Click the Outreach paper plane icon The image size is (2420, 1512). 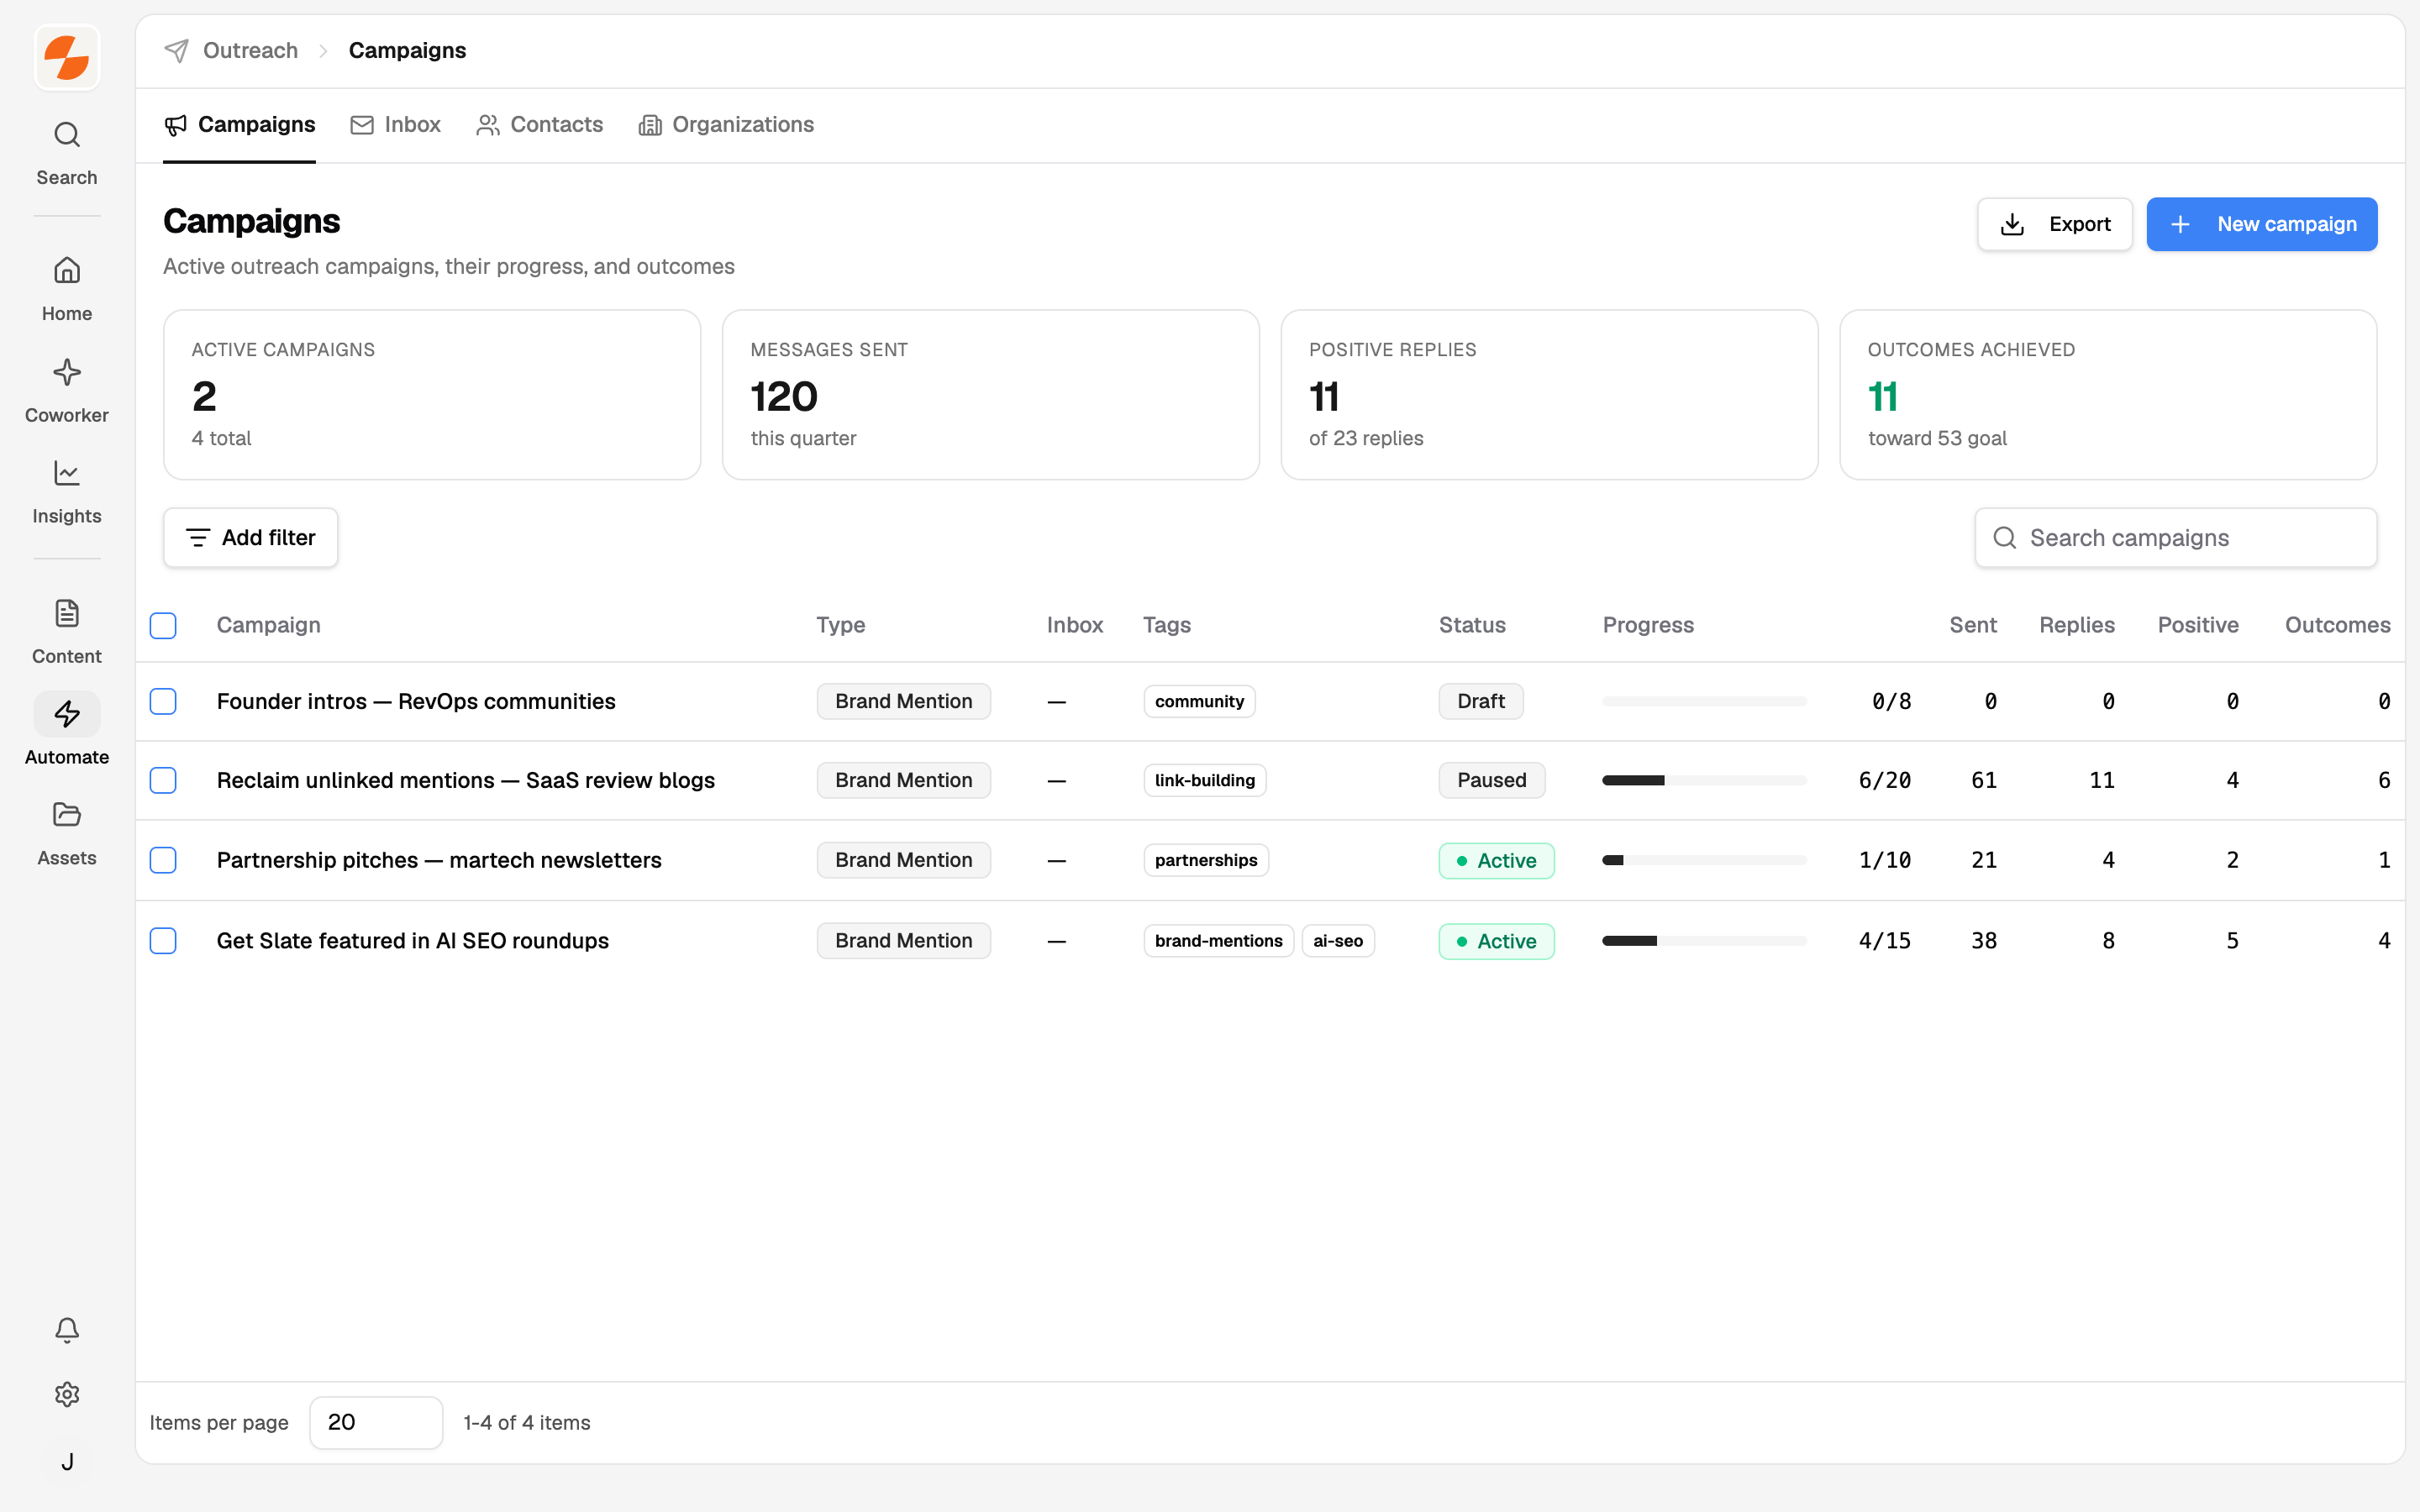(x=177, y=51)
